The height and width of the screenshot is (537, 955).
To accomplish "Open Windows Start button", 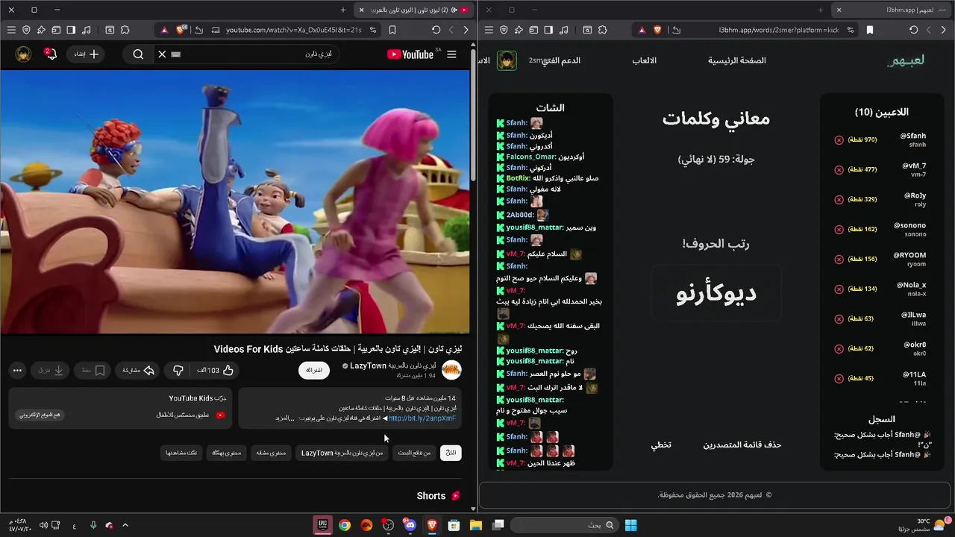I will (x=630, y=525).
